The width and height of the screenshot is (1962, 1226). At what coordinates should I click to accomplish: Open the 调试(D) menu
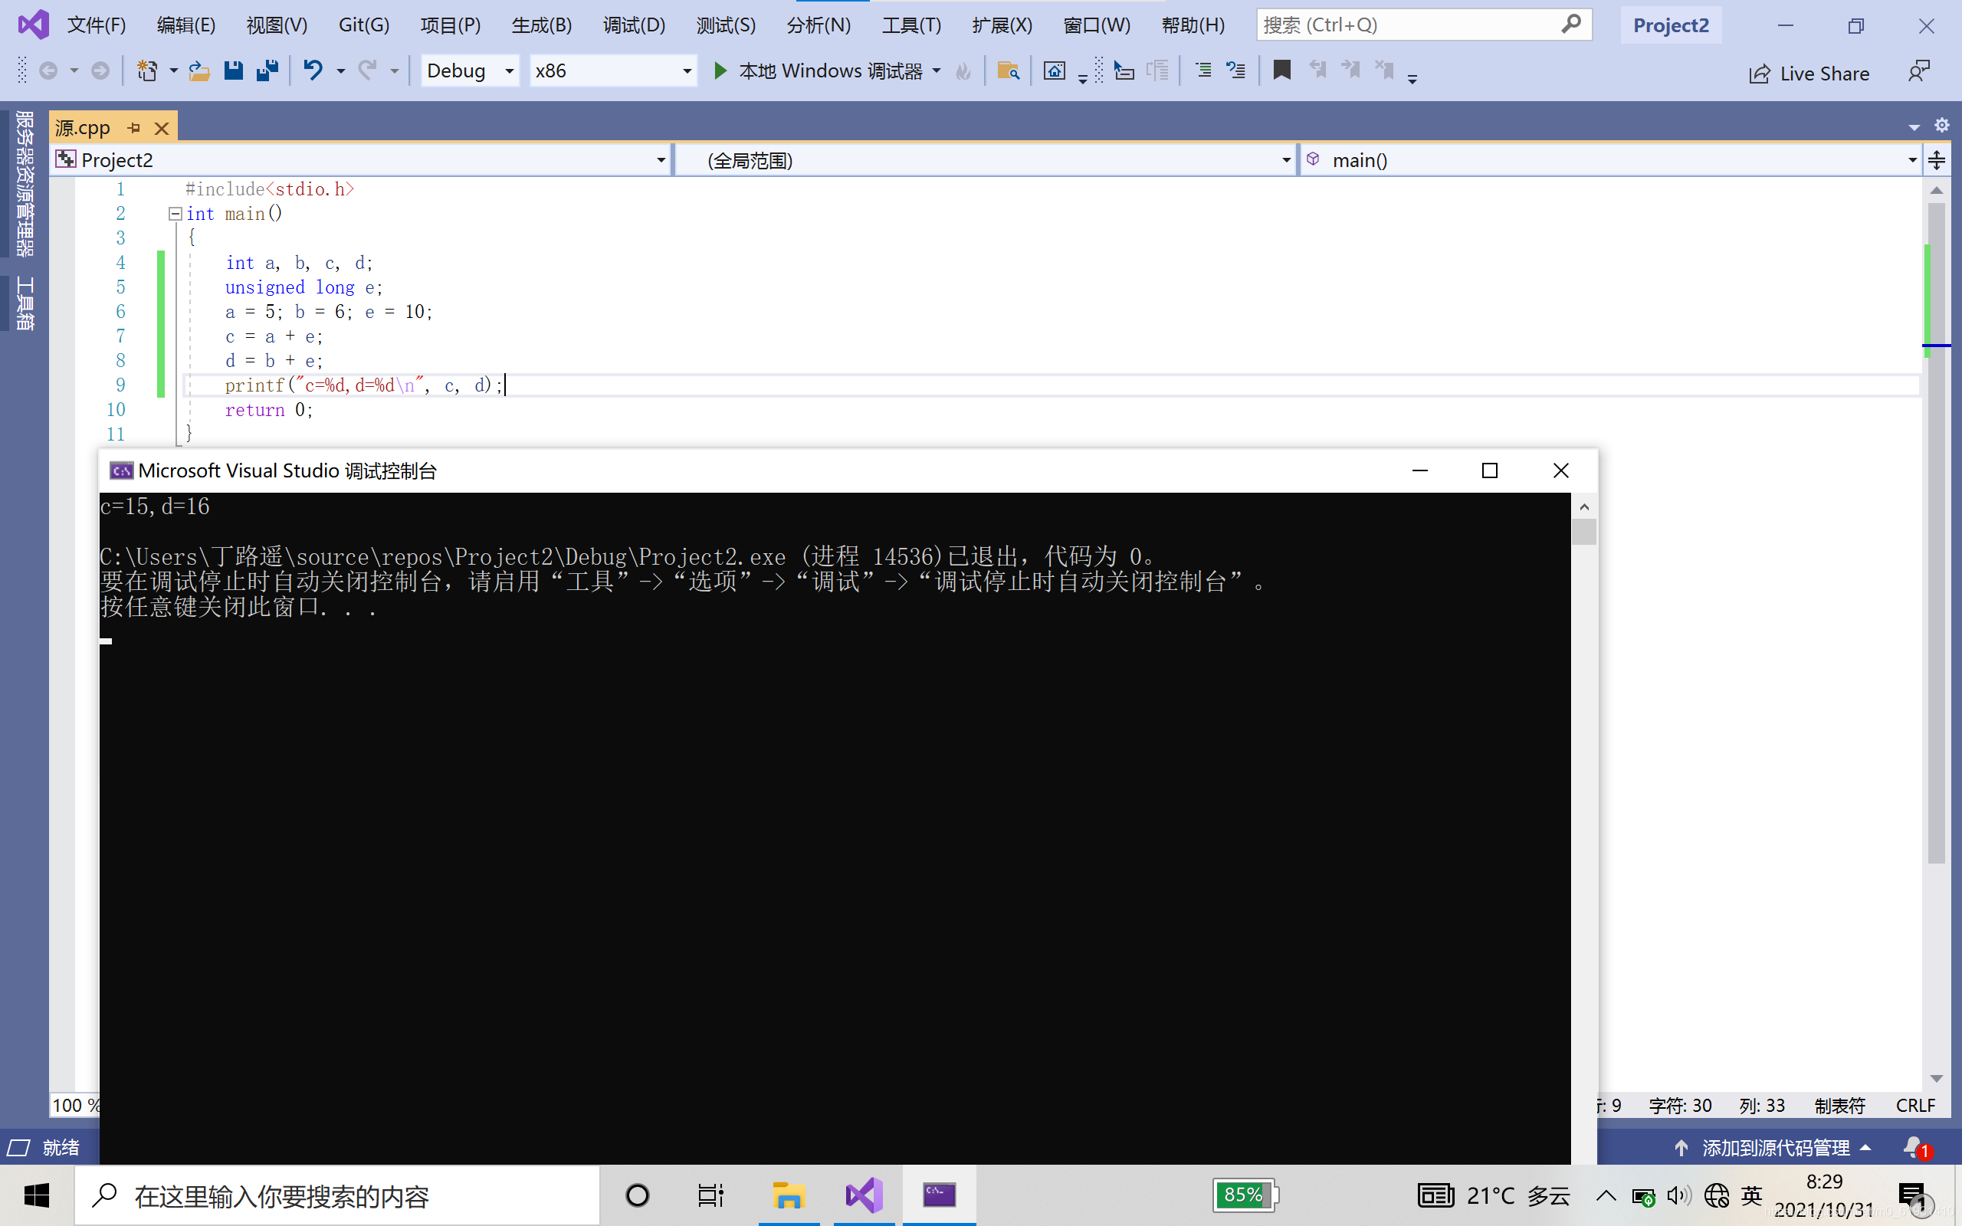click(635, 24)
